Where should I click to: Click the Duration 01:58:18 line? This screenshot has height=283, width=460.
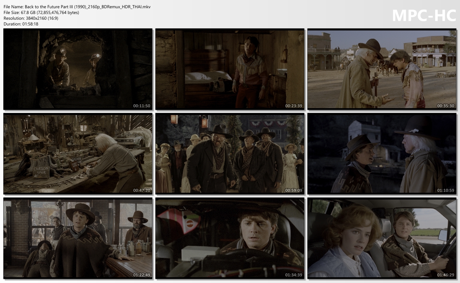click(x=21, y=24)
